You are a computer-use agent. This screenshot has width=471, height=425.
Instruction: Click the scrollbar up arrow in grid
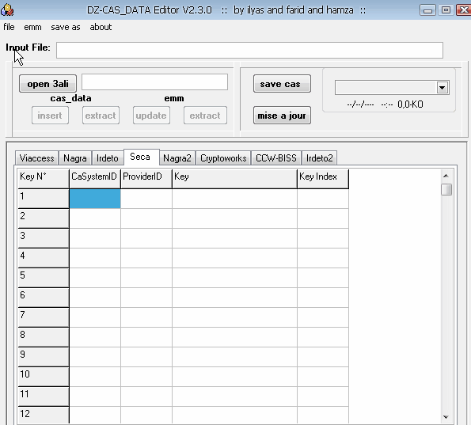[446, 176]
